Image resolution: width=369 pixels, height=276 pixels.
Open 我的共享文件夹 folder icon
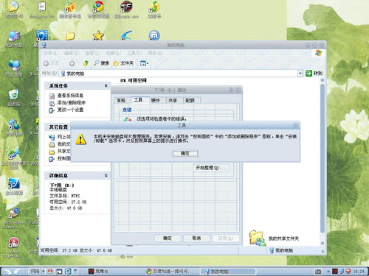click(x=257, y=238)
